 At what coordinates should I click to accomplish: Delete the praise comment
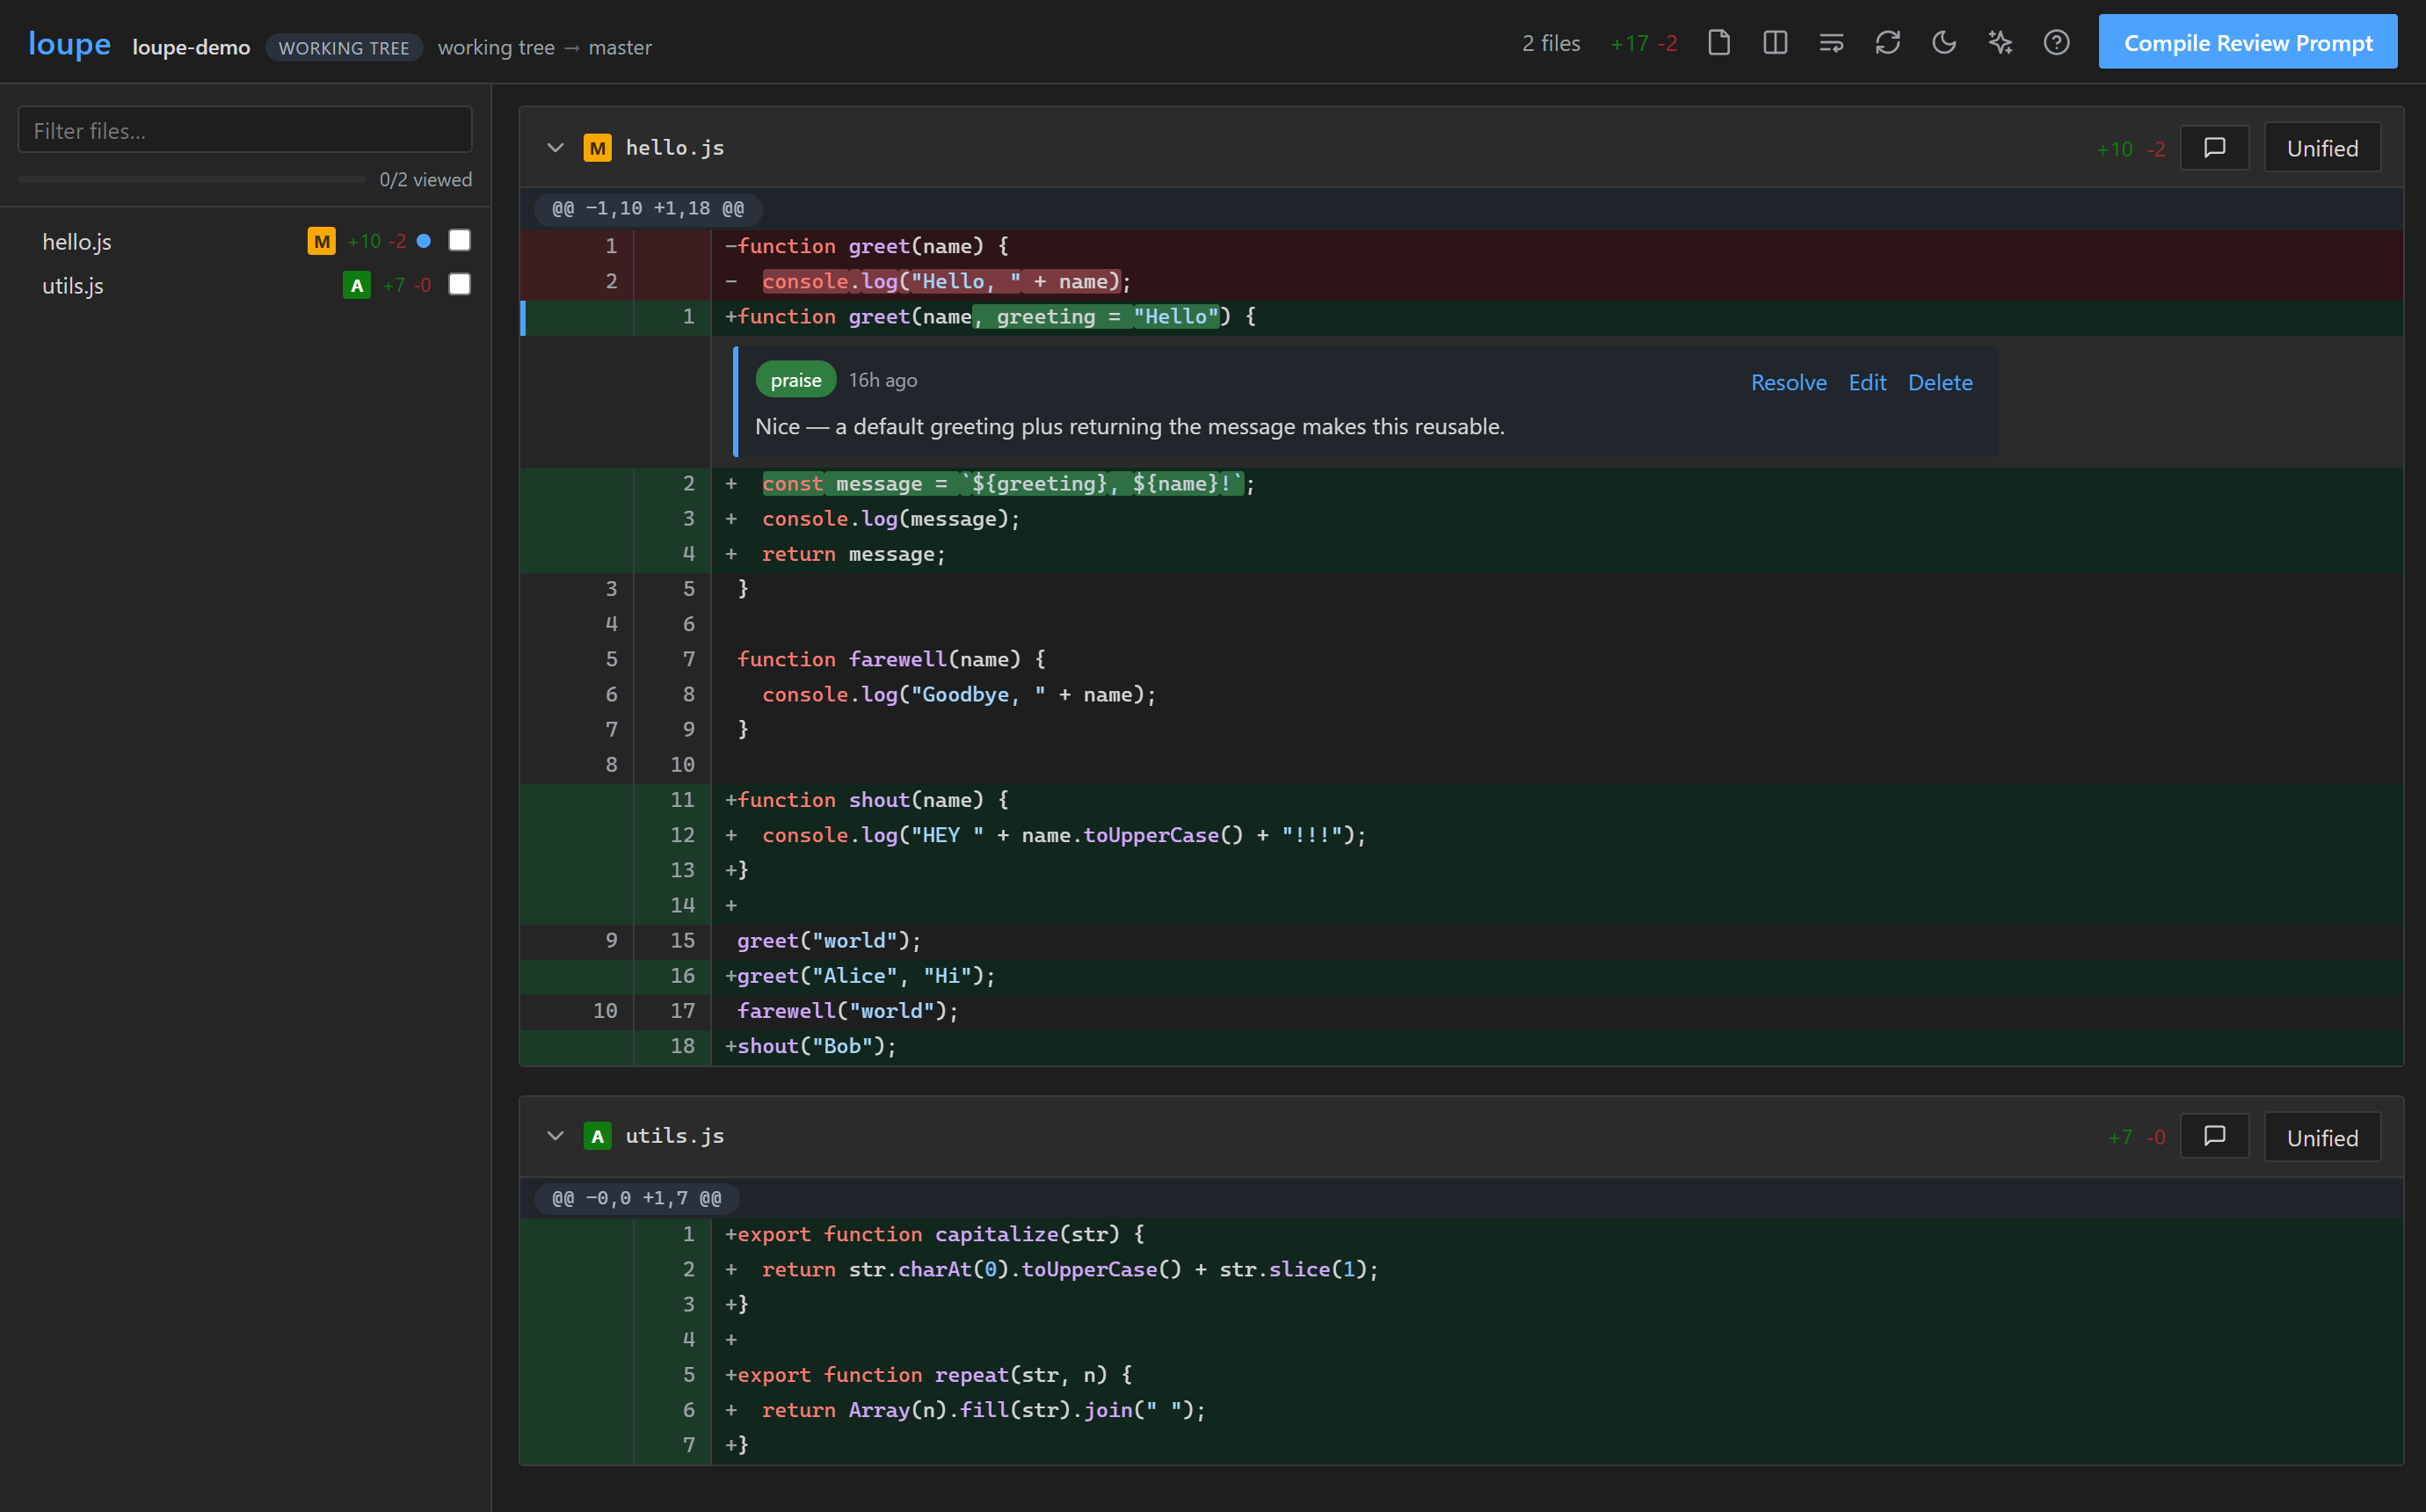click(x=1939, y=382)
